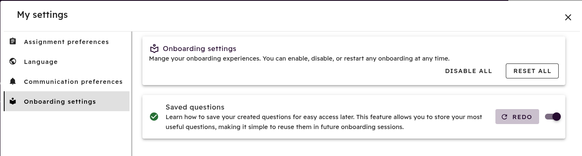Image resolution: width=582 pixels, height=156 pixels.
Task: Click the Saved questions card title
Action: point(195,107)
